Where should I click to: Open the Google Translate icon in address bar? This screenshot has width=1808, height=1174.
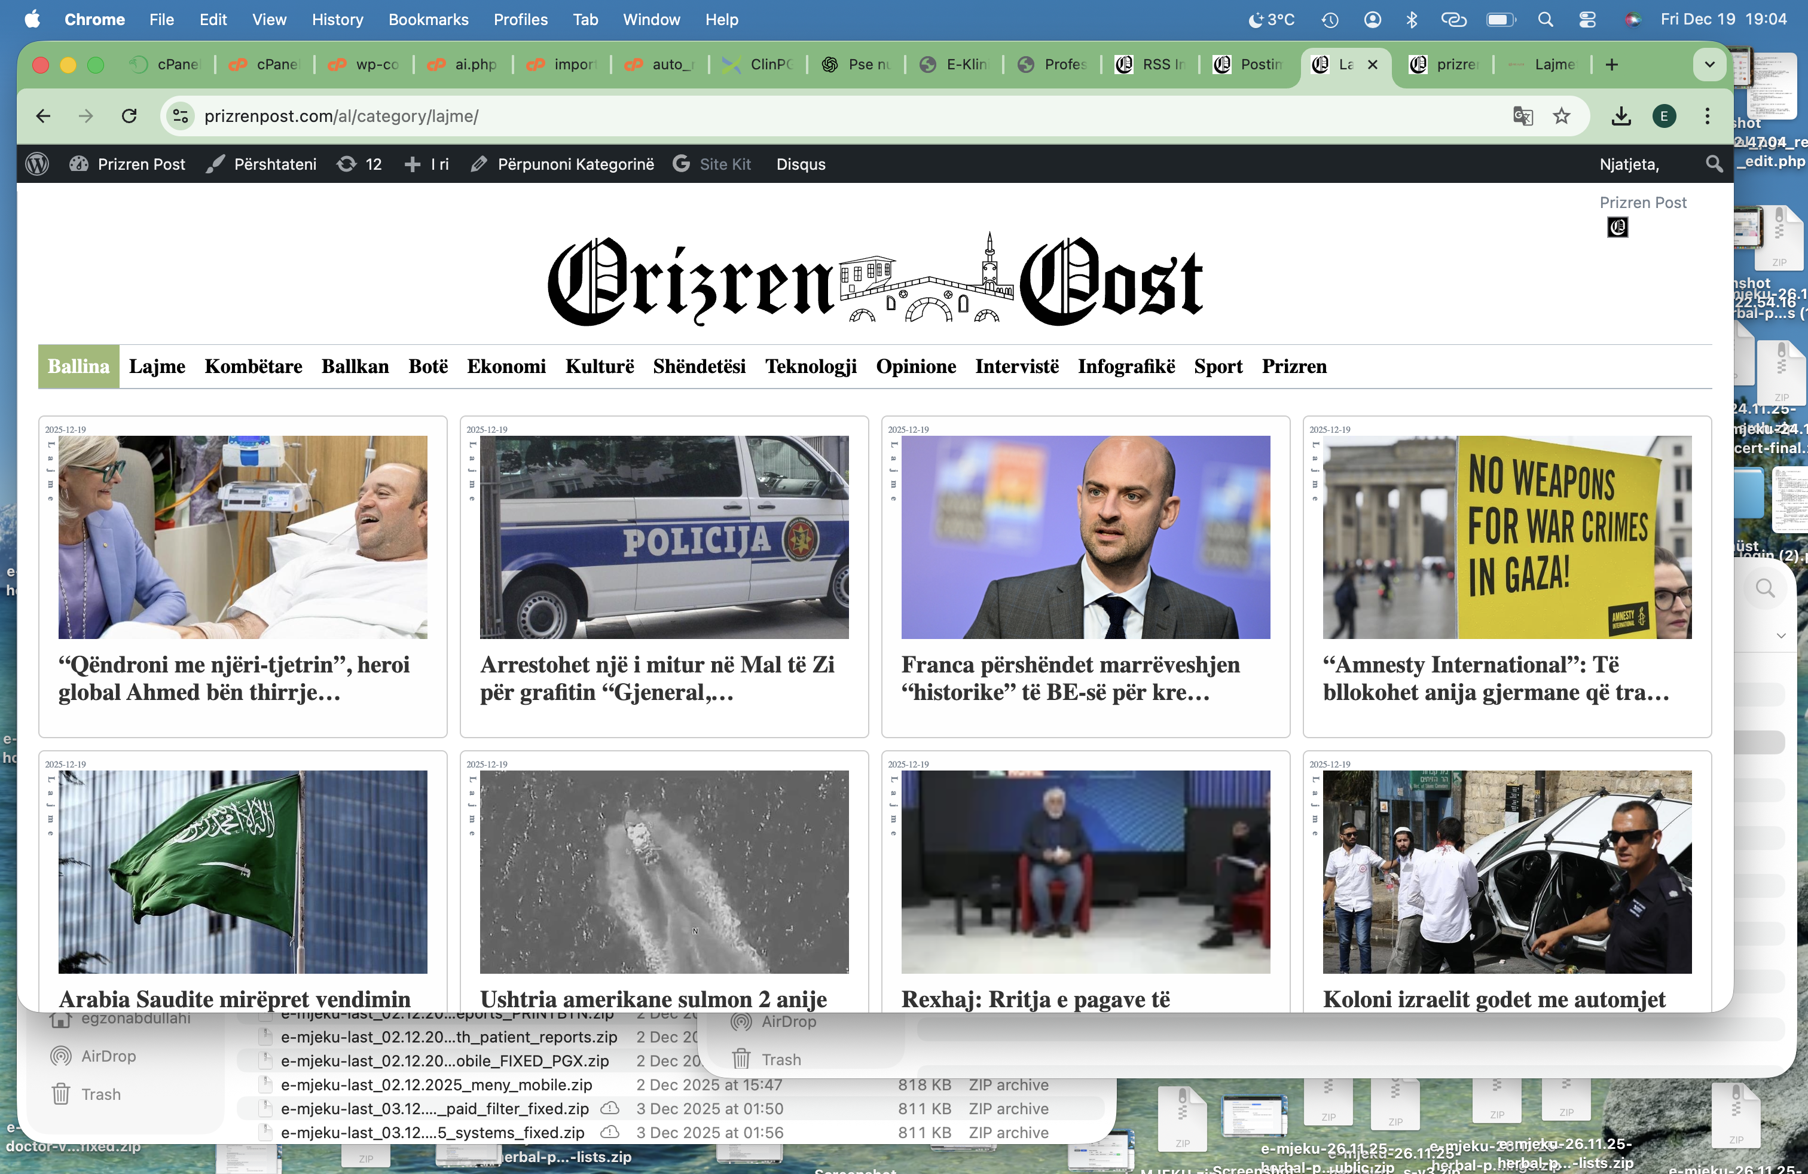tap(1522, 116)
